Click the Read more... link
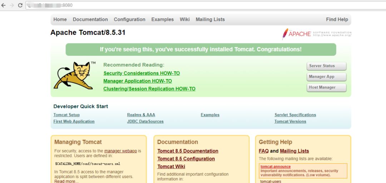This screenshot has width=386, height=183. coord(66,181)
